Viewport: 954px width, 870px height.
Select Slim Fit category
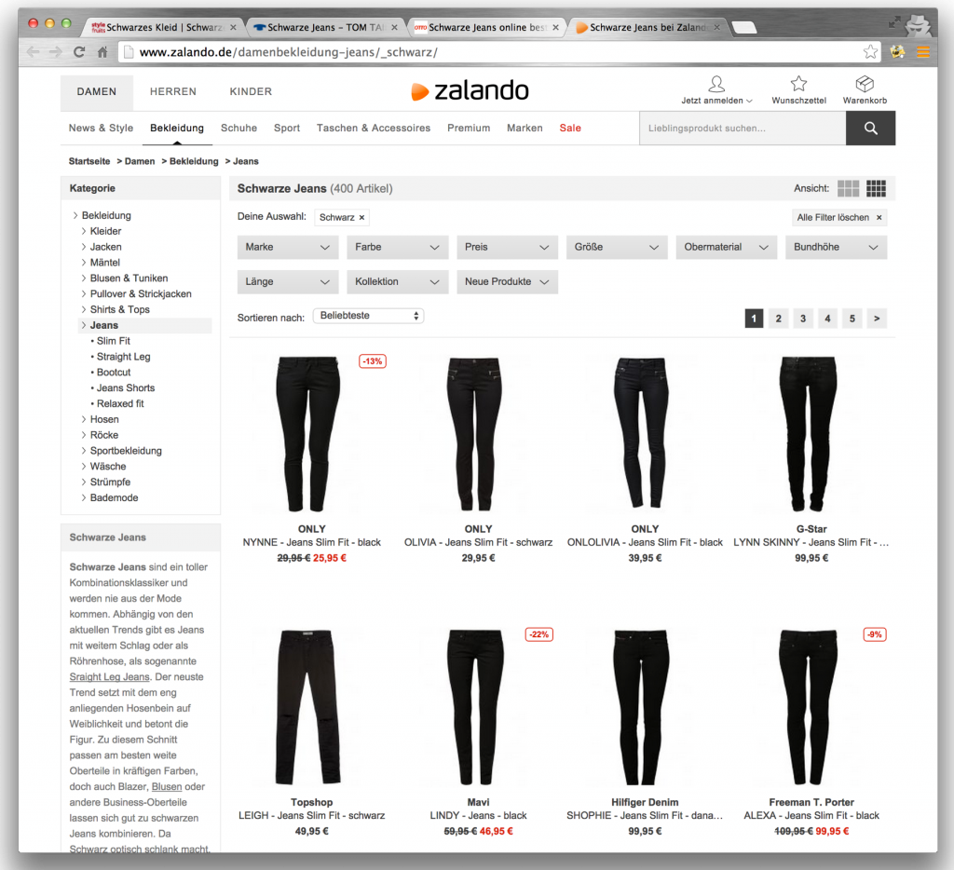(113, 341)
